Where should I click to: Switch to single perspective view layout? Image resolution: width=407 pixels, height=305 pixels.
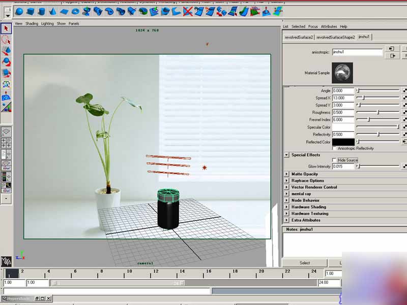6,131
